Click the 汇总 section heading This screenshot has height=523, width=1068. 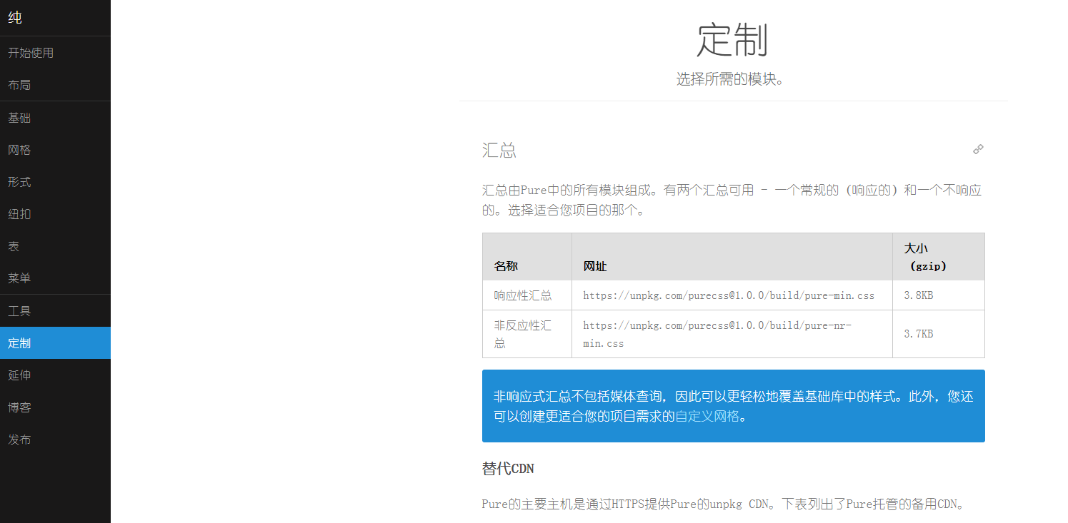coord(499,151)
